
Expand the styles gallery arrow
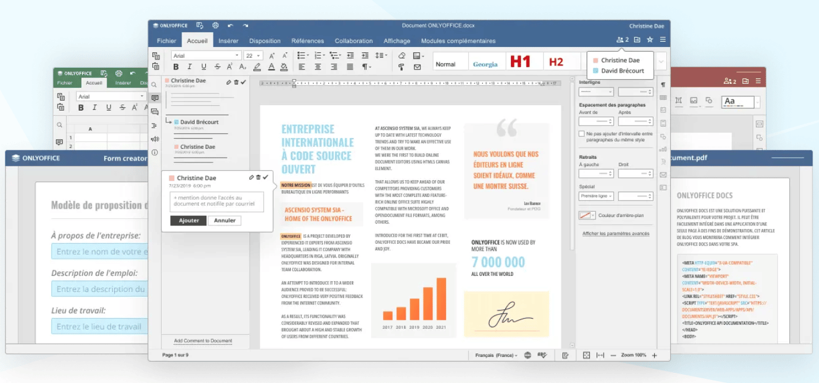point(661,61)
